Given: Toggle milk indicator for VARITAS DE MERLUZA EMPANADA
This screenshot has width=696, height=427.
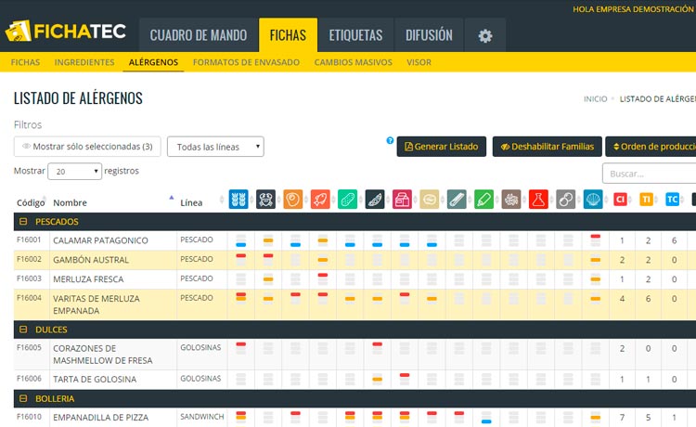Looking at the screenshot, I should 405,299.
